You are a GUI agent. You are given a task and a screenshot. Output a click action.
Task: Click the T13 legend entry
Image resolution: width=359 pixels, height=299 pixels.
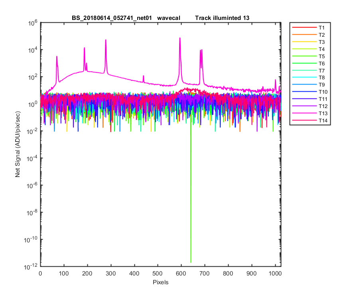310,113
